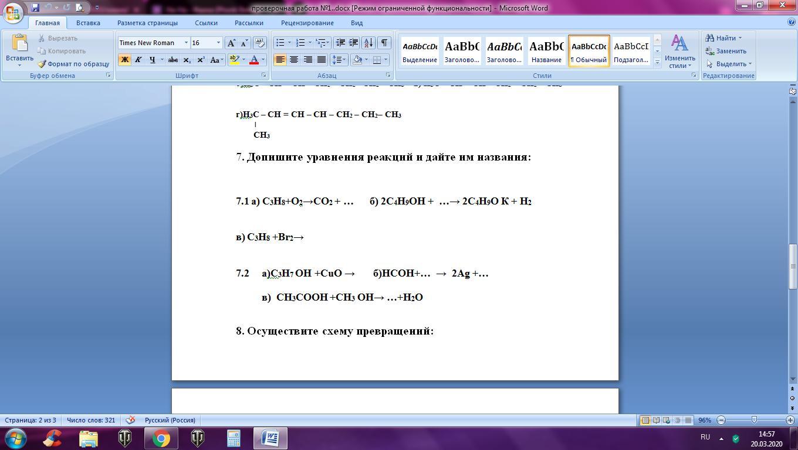
Task: Click the Изменить стили button
Action: (679, 52)
